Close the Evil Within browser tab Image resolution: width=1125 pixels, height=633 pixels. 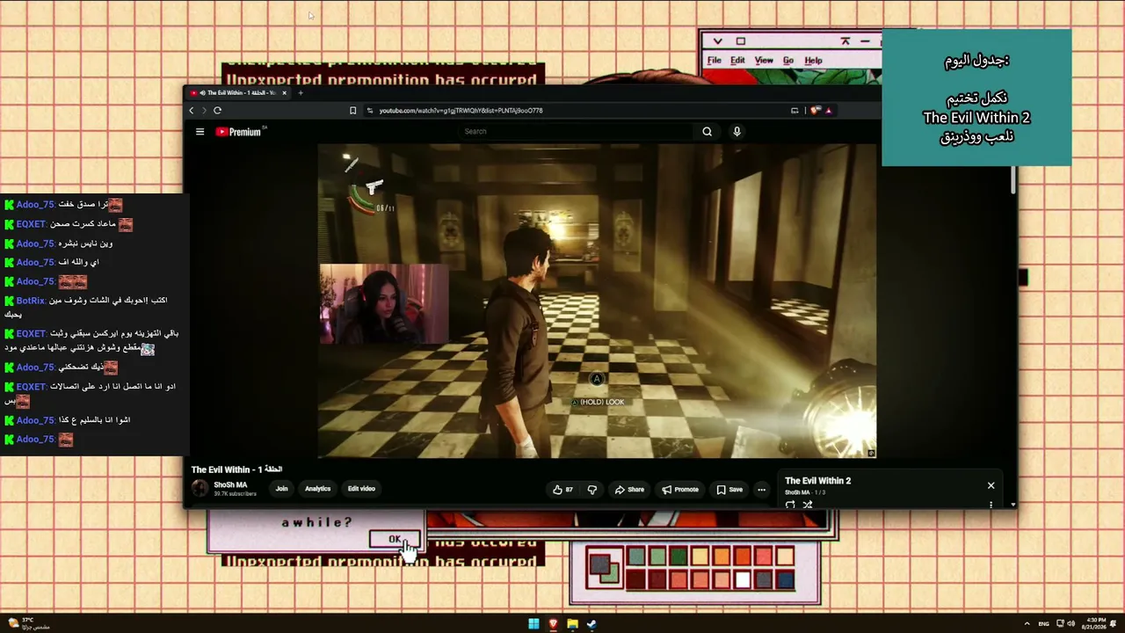tap(284, 92)
